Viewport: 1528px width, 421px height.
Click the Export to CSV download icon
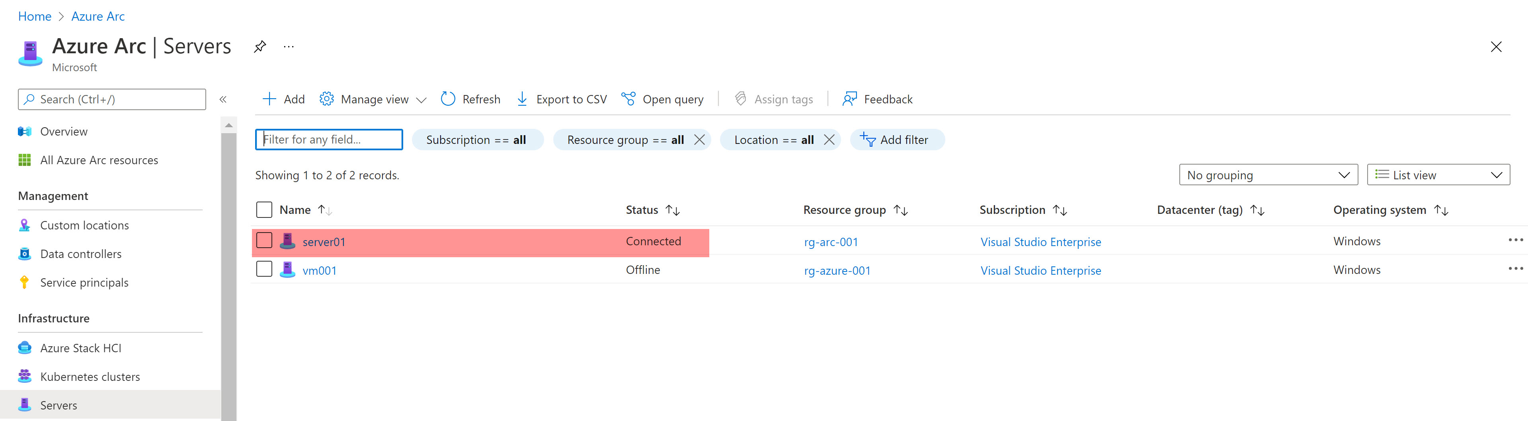point(522,99)
